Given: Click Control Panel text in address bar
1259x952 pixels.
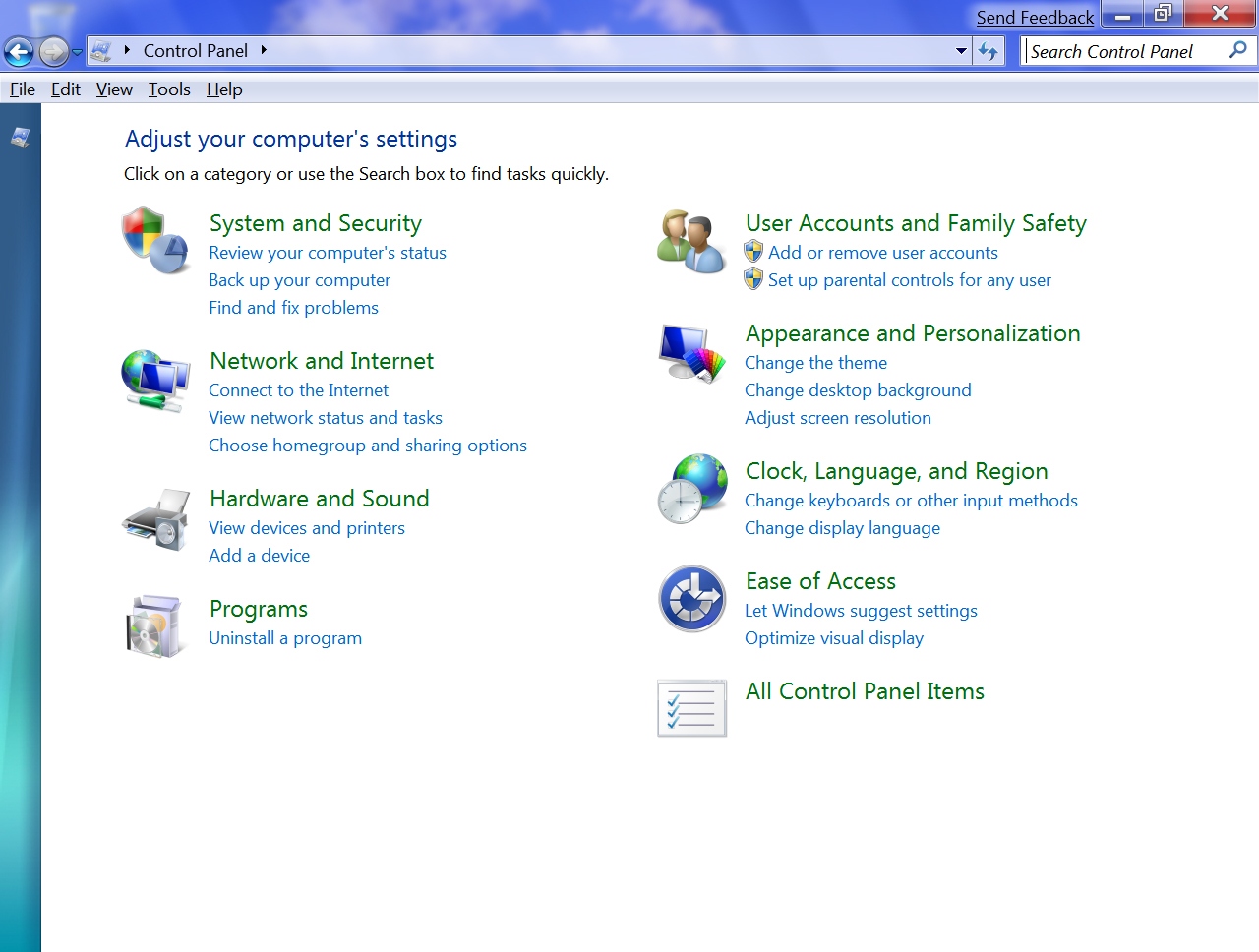Looking at the screenshot, I should (196, 51).
